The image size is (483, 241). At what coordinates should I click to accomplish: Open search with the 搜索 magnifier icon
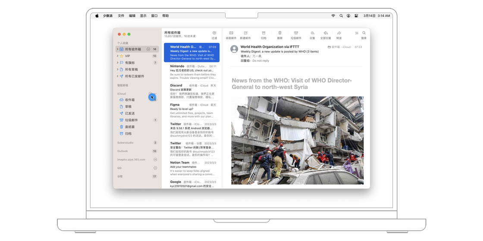tap(364, 33)
